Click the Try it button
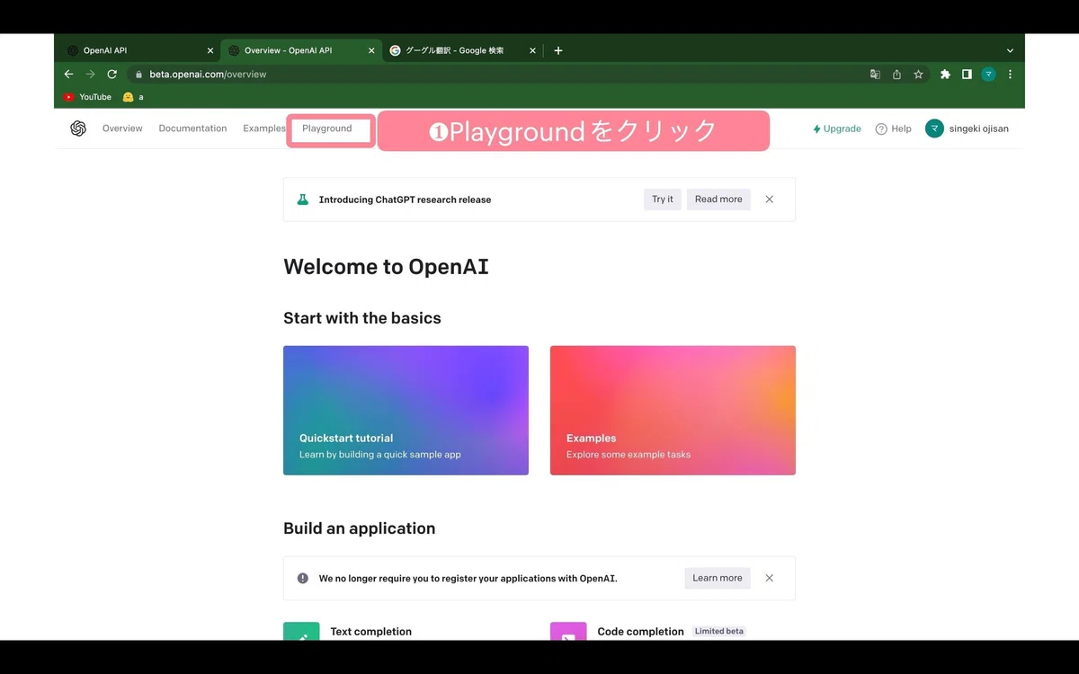 pos(663,200)
